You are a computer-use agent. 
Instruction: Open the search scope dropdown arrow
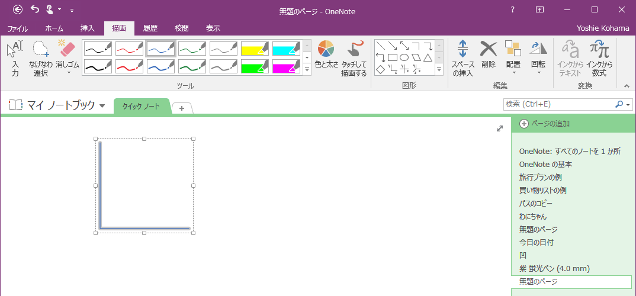pos(628,105)
